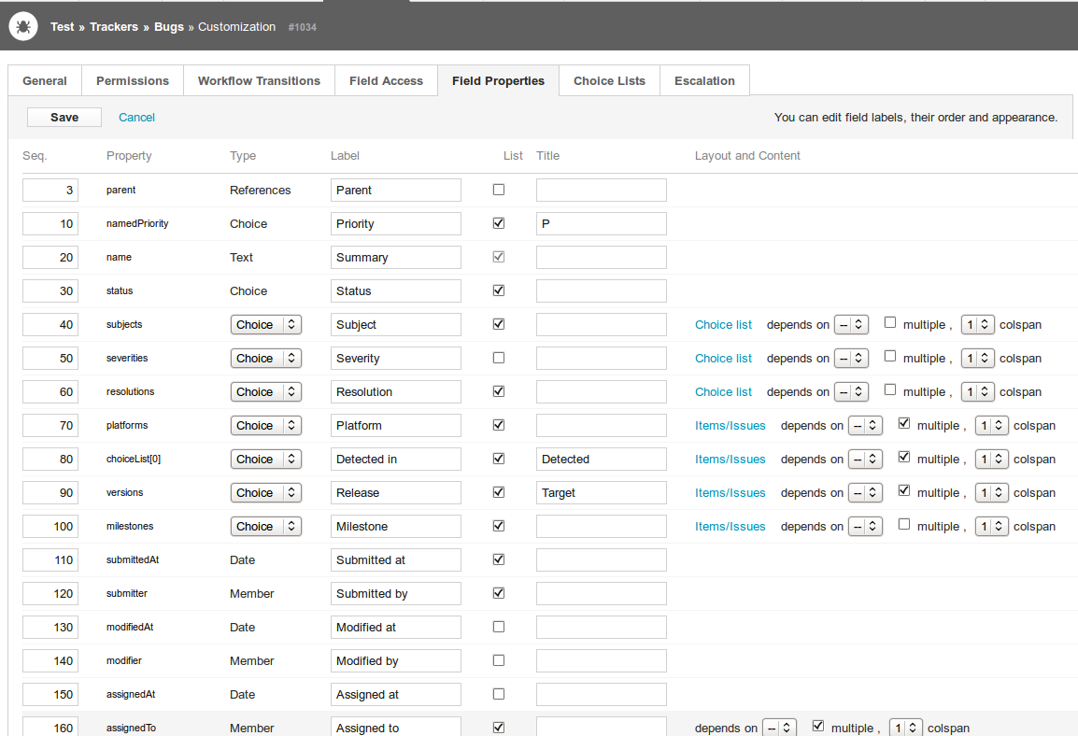Open the Permissions tab
The image size is (1078, 736).
tap(133, 80)
